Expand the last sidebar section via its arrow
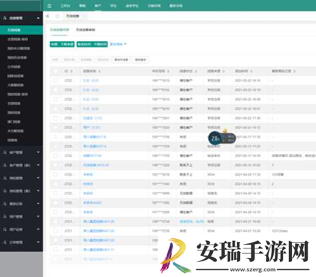 point(38,242)
